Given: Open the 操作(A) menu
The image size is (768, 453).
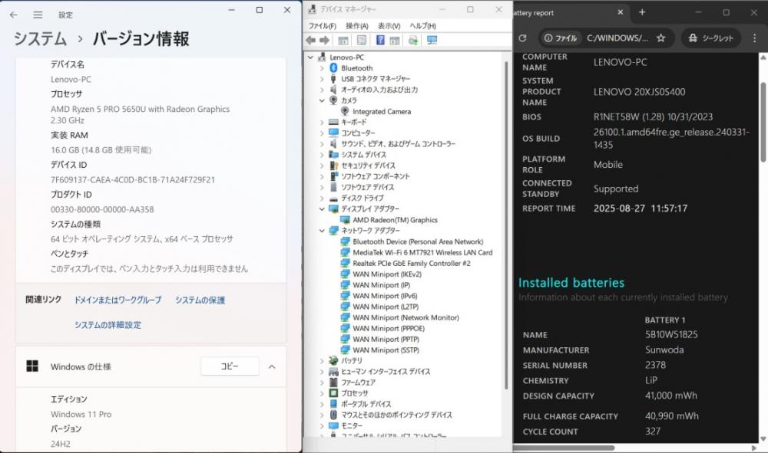Looking at the screenshot, I should pos(356,26).
